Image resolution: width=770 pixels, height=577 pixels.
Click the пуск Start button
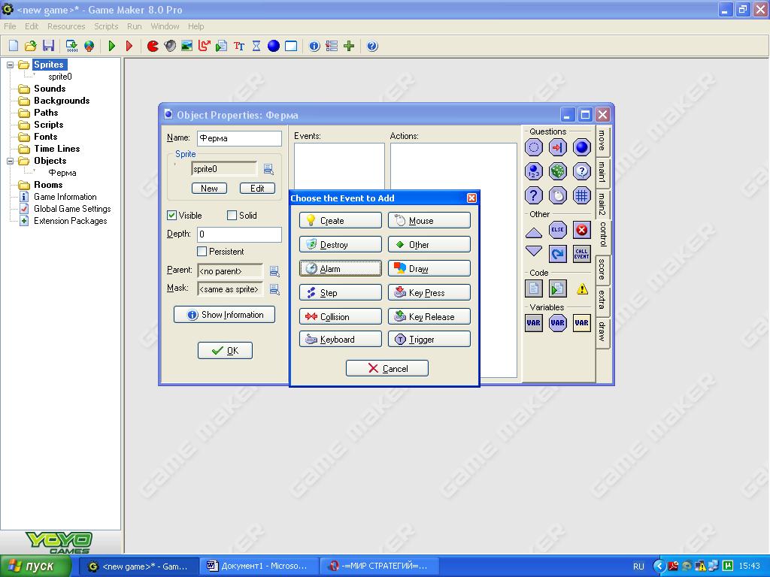36,566
